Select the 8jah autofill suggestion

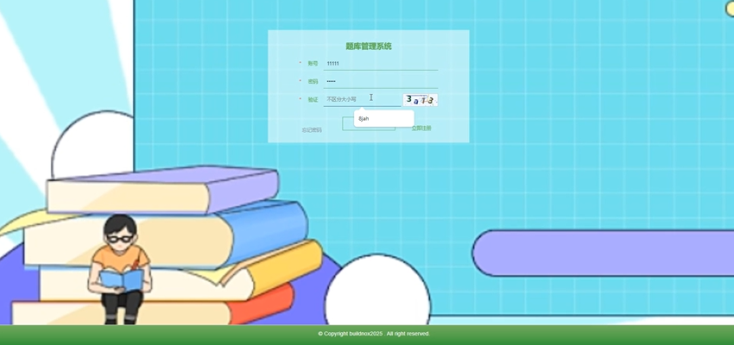point(384,119)
